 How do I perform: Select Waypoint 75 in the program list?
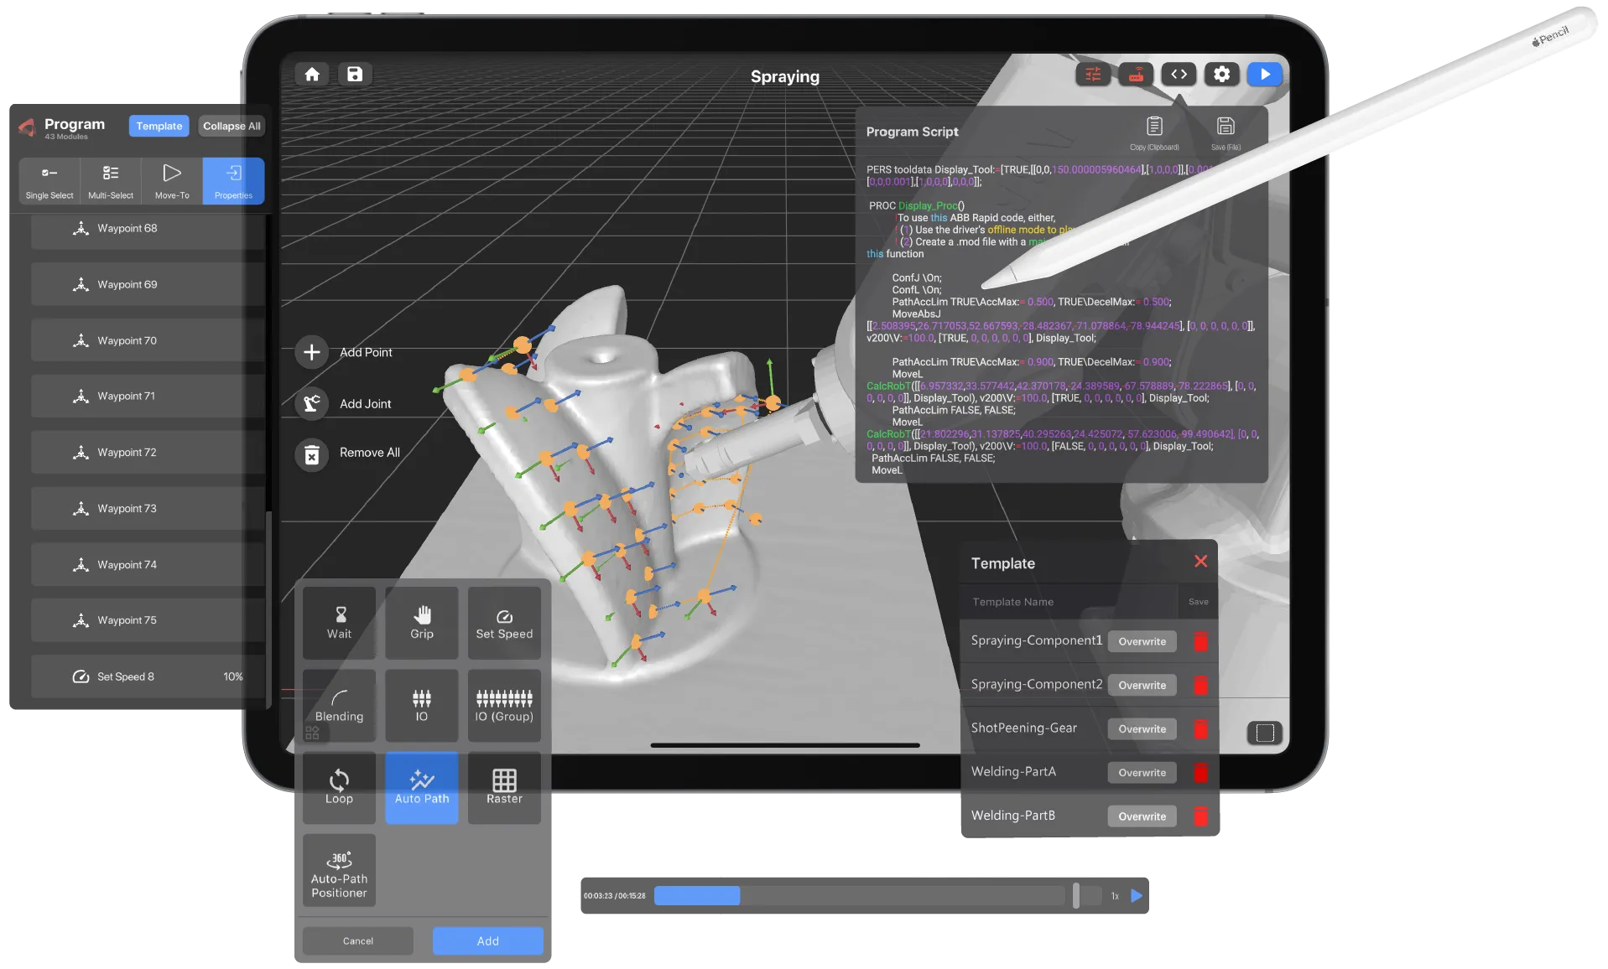tap(148, 620)
